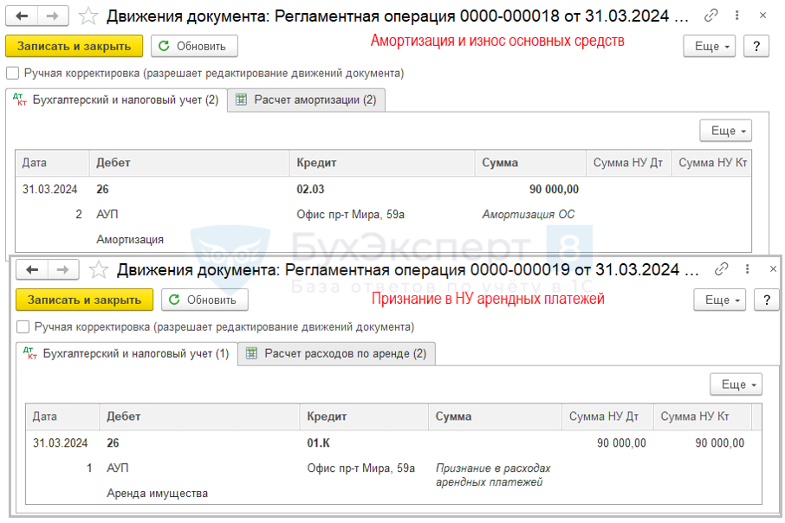Close the operation 0000-000019 window

point(773,269)
